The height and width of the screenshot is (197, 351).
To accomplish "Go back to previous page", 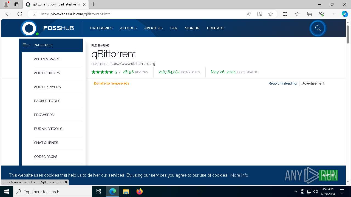I will pos(8,14).
